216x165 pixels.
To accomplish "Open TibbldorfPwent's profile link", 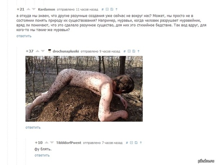I will click(69, 143).
